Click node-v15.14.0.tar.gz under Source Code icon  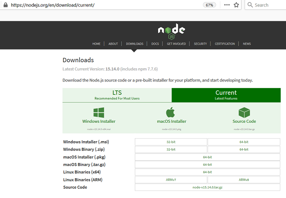point(244,129)
